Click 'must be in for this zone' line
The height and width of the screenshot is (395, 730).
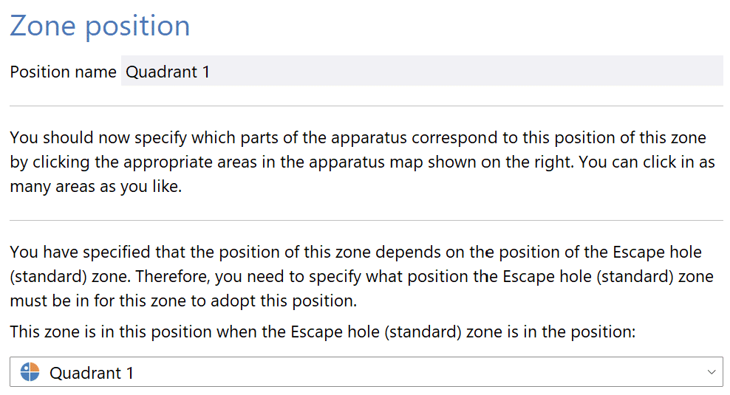tap(183, 300)
